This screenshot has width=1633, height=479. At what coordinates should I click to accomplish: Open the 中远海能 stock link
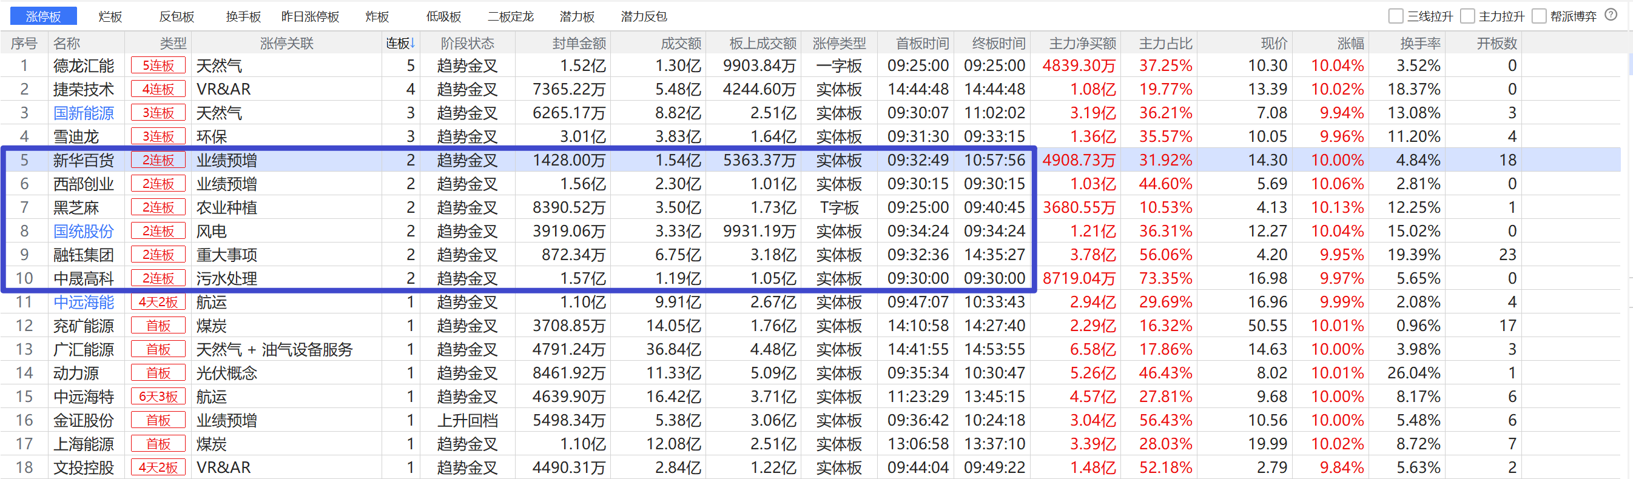pyautogui.click(x=84, y=302)
